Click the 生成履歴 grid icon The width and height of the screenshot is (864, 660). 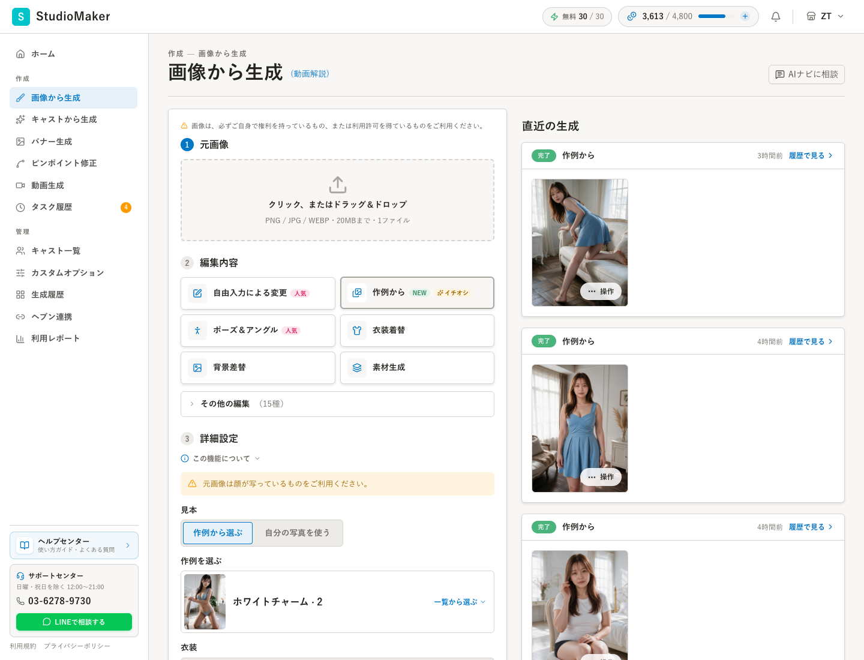[x=20, y=295]
